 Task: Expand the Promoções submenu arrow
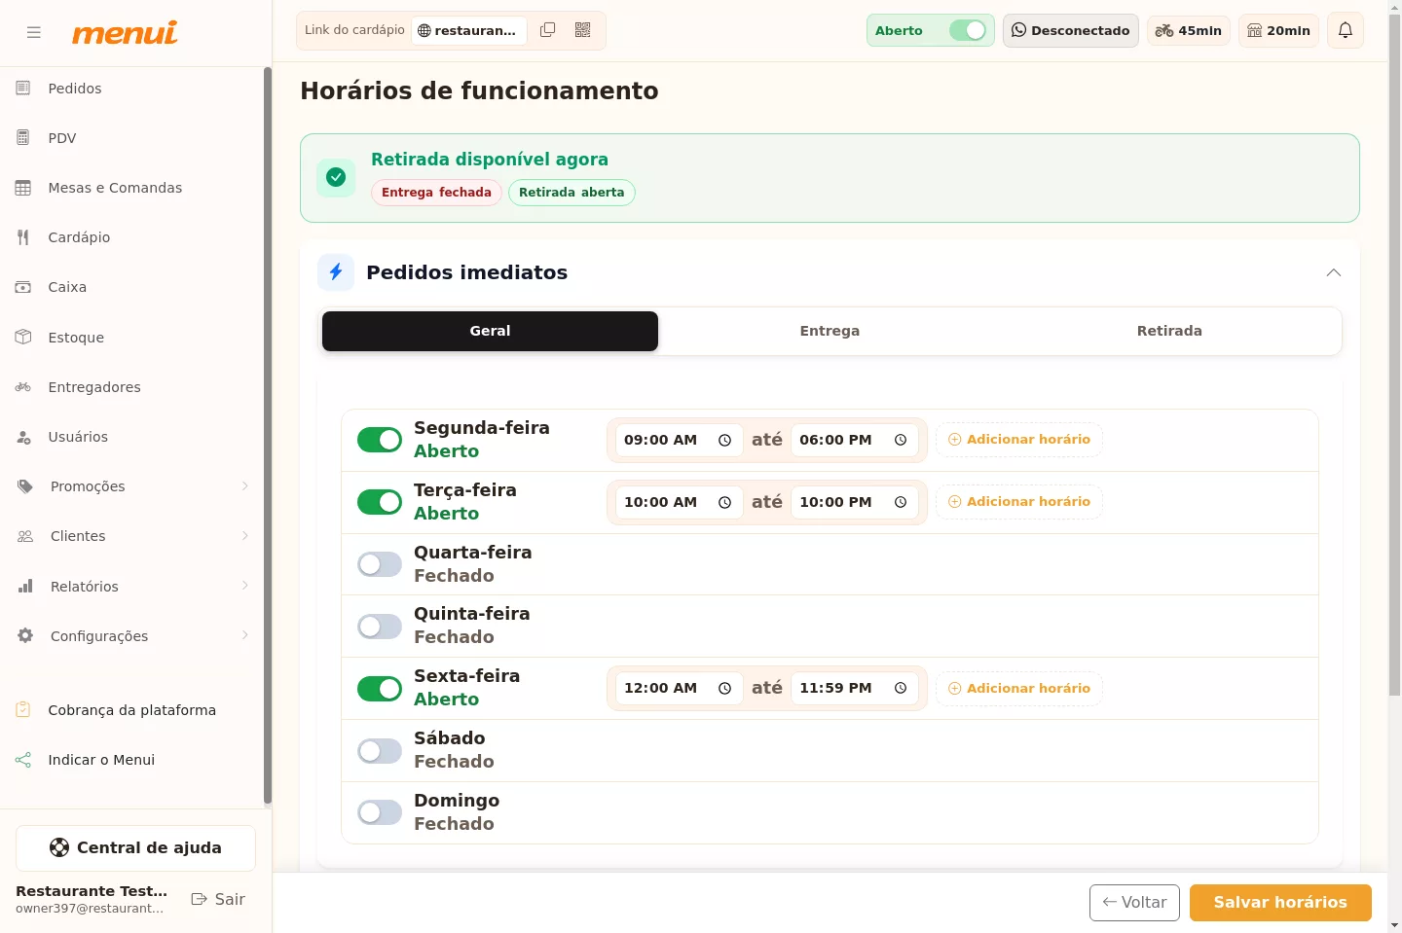(x=244, y=486)
